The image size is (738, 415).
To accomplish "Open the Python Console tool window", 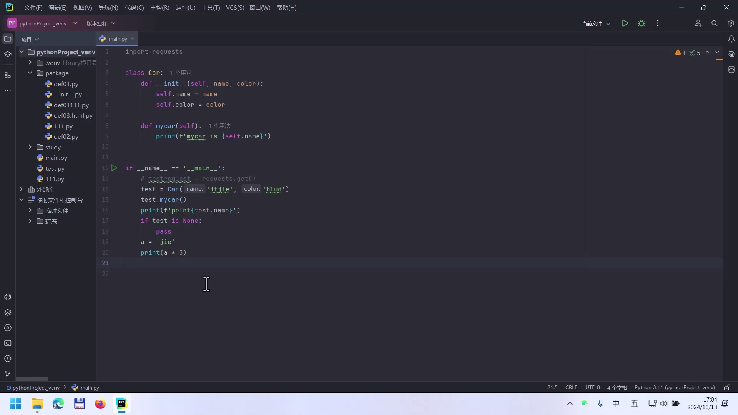I will pos(8,297).
